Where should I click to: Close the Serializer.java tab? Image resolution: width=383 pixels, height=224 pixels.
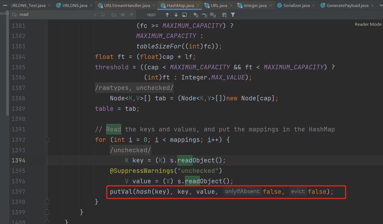(x=313, y=5)
